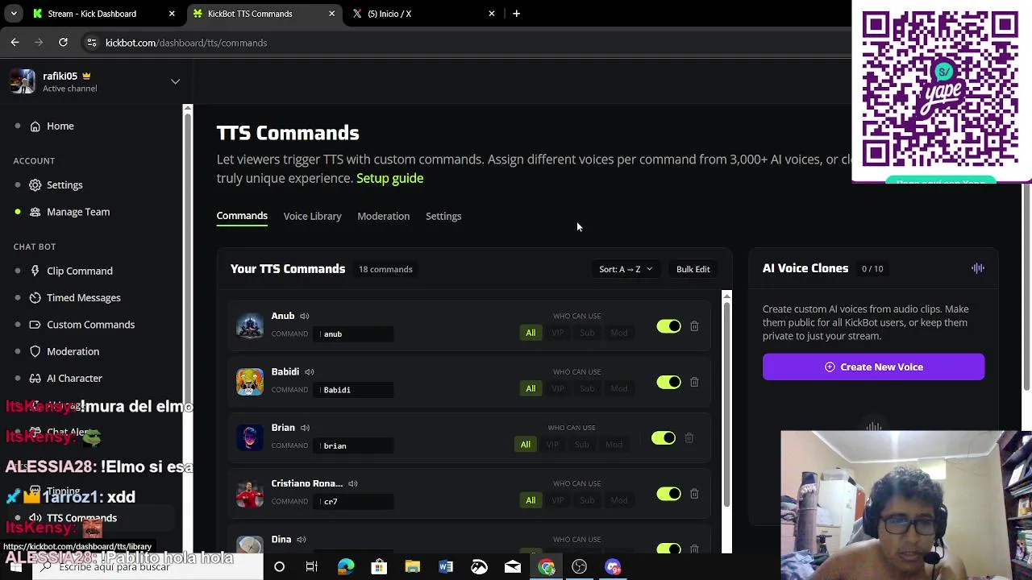Click the Moderation shield icon

35,351
